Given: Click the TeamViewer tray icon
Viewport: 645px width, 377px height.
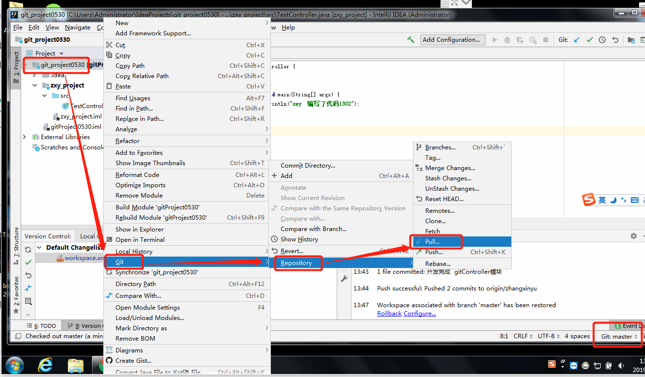Looking at the screenshot, I should [574, 365].
